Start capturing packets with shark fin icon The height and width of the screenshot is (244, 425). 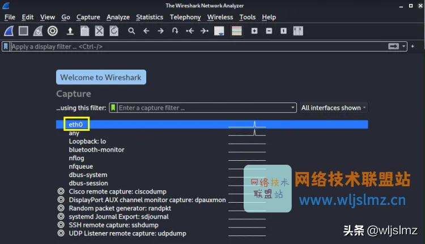(8, 31)
